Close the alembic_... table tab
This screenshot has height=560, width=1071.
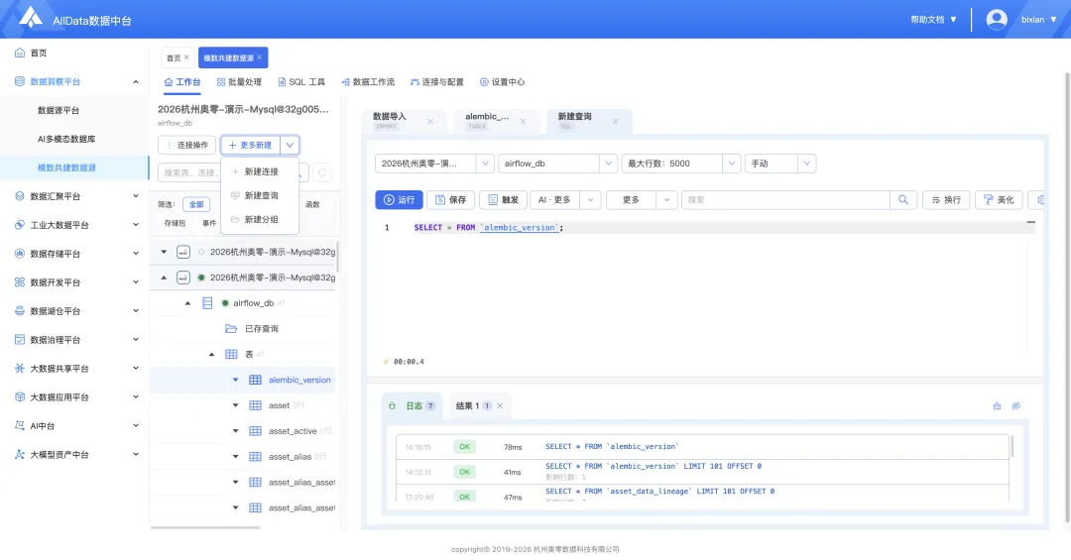coord(523,122)
